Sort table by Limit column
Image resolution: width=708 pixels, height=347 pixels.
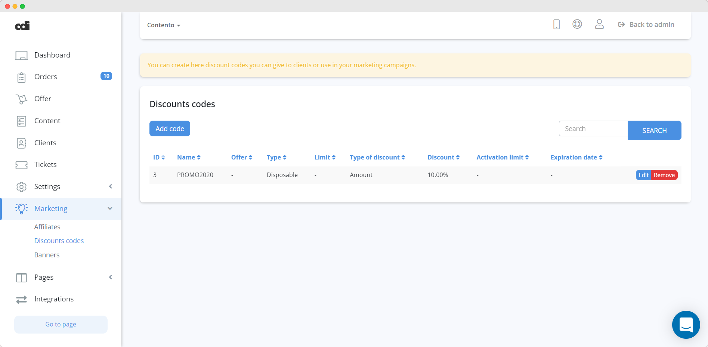(x=325, y=157)
